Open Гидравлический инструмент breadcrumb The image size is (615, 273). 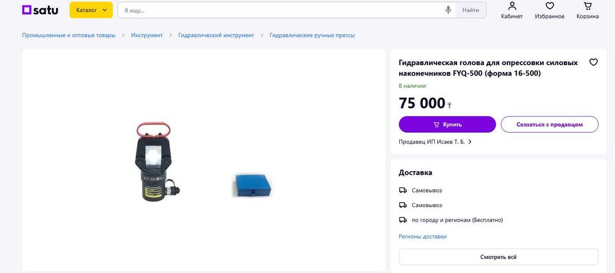pos(216,35)
